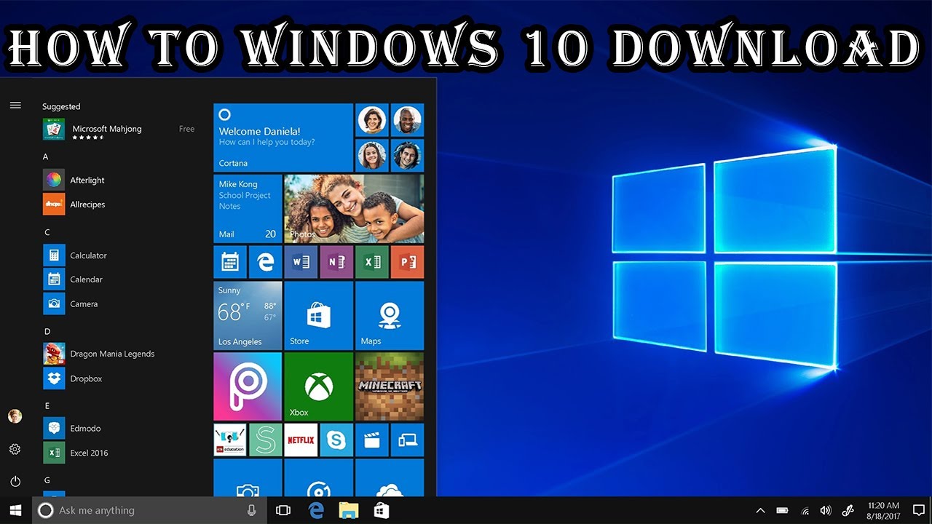The image size is (932, 524).
Task: Click Ask me anything search box
Action: click(x=149, y=510)
